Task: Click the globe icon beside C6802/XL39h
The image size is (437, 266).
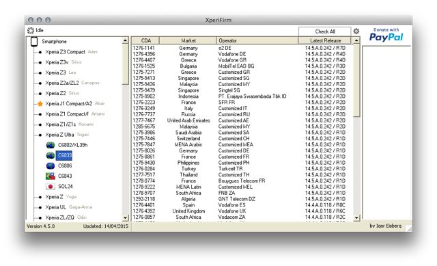Action: [x=51, y=145]
